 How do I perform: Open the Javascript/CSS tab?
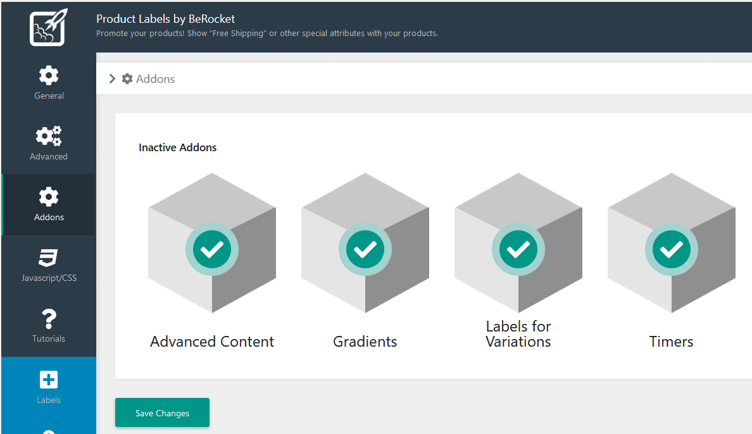(49, 265)
